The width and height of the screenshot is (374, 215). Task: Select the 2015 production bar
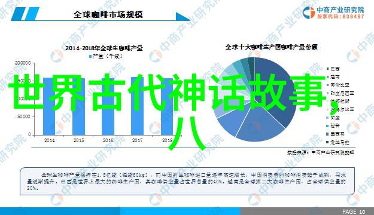[x=79, y=106]
